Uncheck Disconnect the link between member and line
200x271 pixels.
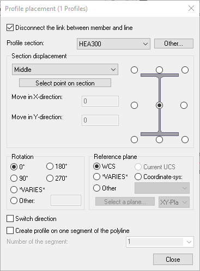pyautogui.click(x=10, y=28)
